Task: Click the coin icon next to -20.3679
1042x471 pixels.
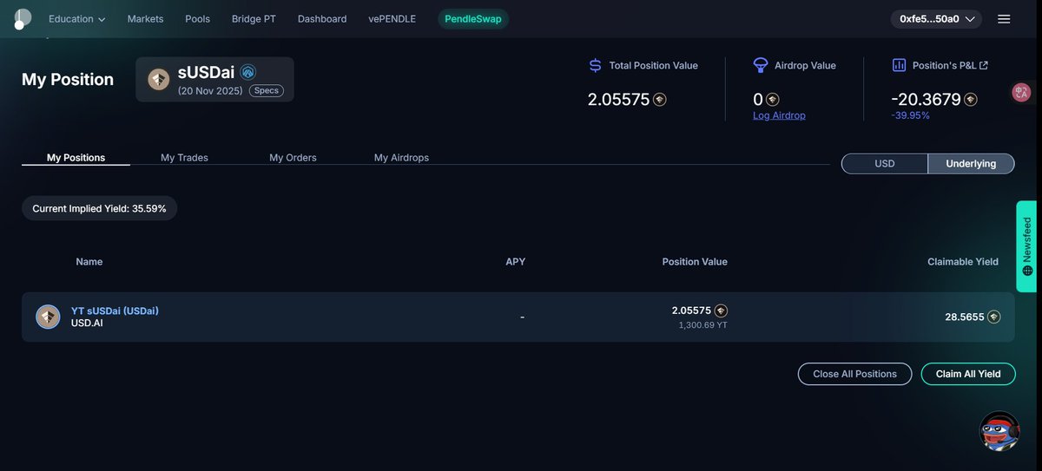Action: coord(971,100)
